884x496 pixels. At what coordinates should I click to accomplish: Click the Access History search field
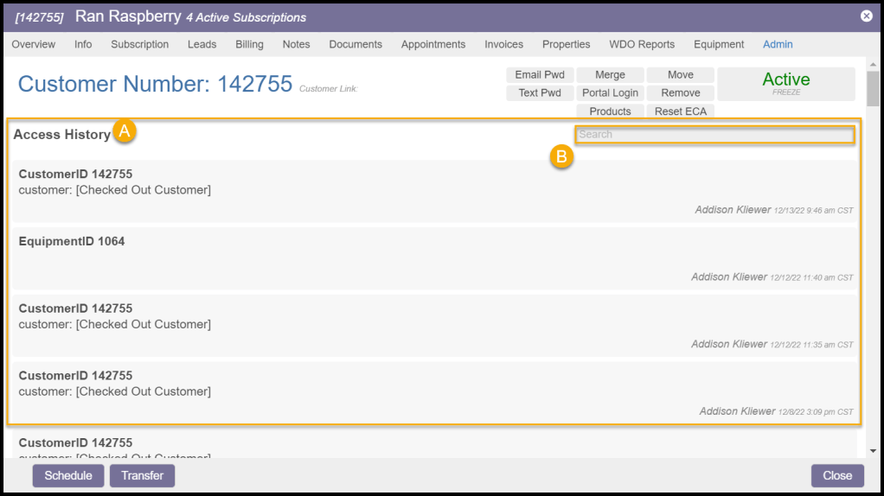(714, 135)
